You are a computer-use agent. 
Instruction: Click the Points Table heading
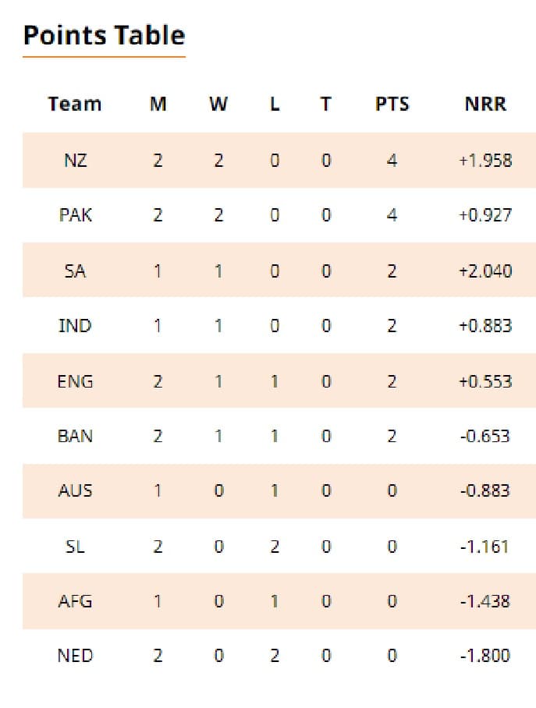click(104, 36)
